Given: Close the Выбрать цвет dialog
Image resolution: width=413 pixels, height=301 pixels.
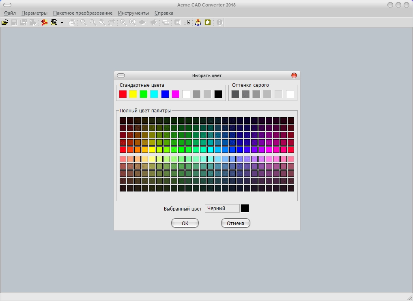Looking at the screenshot, I should pyautogui.click(x=294, y=75).
